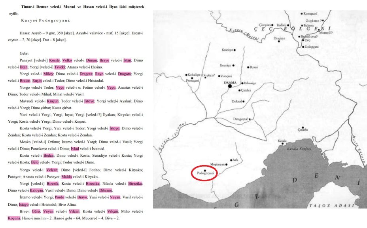Select the highlighted word Istoyo
Image resolution: width=367 pixels, height=228 pixels.
[89, 101]
